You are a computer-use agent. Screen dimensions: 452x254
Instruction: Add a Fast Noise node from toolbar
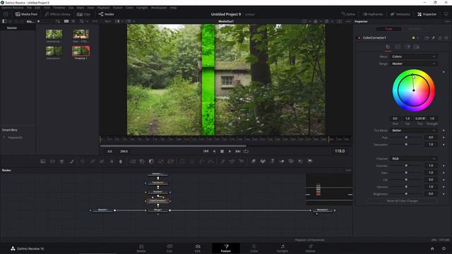coord(52,162)
